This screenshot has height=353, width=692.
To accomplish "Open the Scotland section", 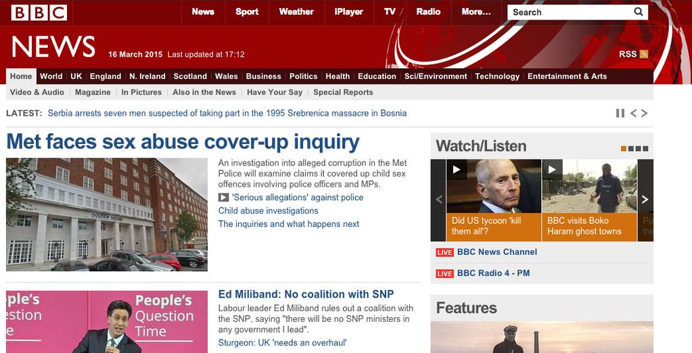I will point(190,76).
